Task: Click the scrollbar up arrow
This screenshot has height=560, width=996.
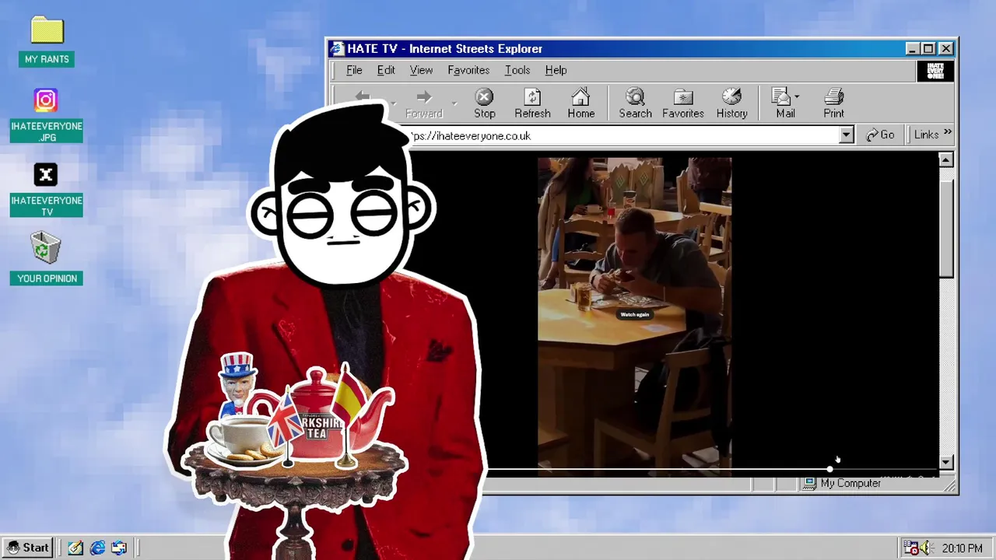Action: 945,159
